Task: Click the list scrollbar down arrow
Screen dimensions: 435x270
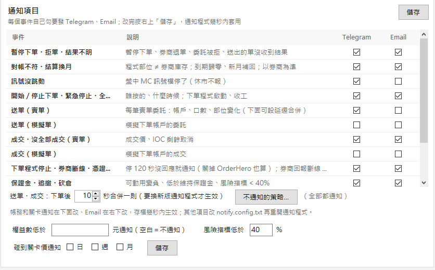Action: (424, 182)
